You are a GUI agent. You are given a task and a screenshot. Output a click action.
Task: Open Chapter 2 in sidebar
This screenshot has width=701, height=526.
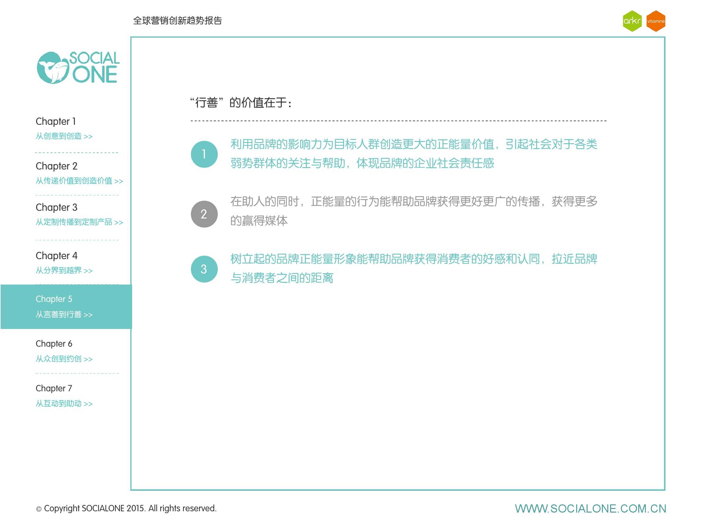click(x=56, y=166)
